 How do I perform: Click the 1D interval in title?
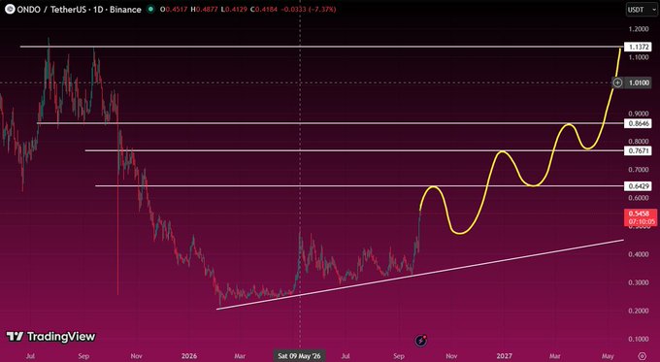point(98,10)
